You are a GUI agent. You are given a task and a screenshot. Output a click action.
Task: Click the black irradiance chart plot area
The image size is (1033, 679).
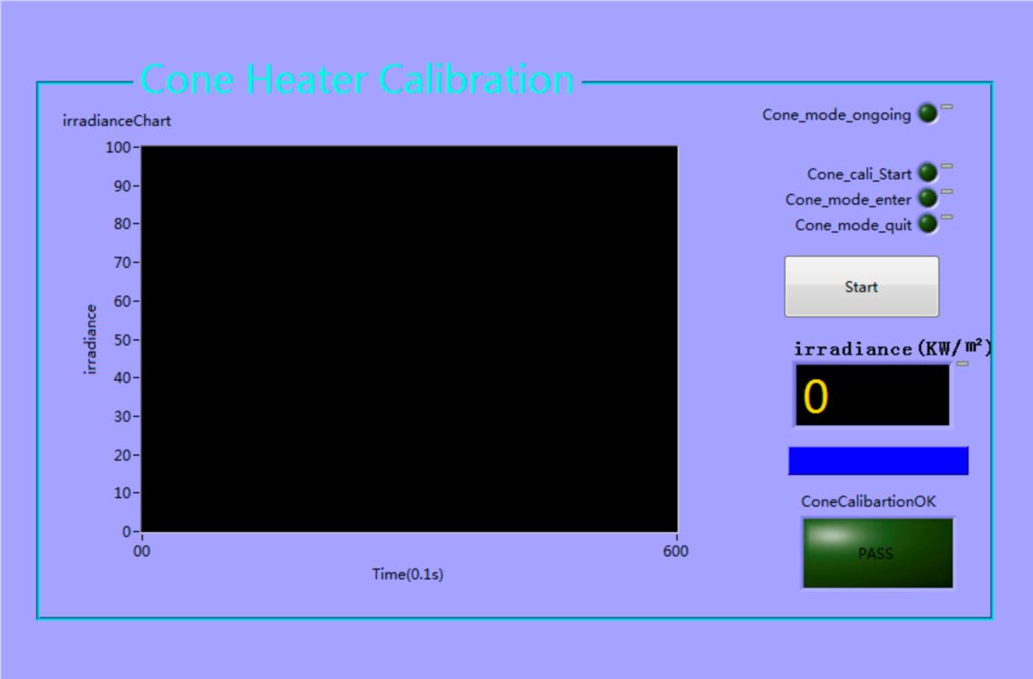[x=409, y=339]
